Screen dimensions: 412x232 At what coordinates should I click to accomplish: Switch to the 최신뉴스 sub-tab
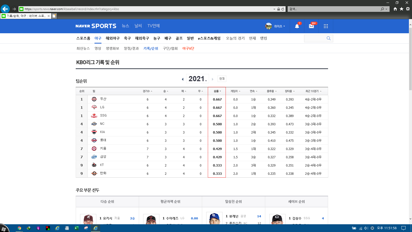[83, 48]
